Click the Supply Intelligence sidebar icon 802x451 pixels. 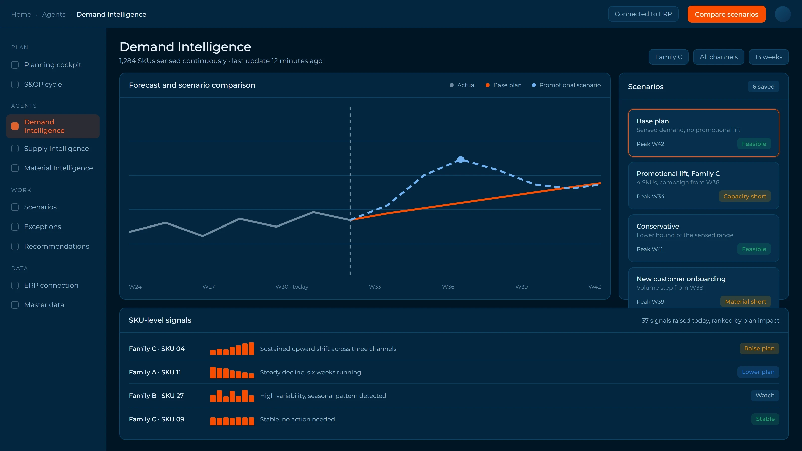tap(15, 149)
